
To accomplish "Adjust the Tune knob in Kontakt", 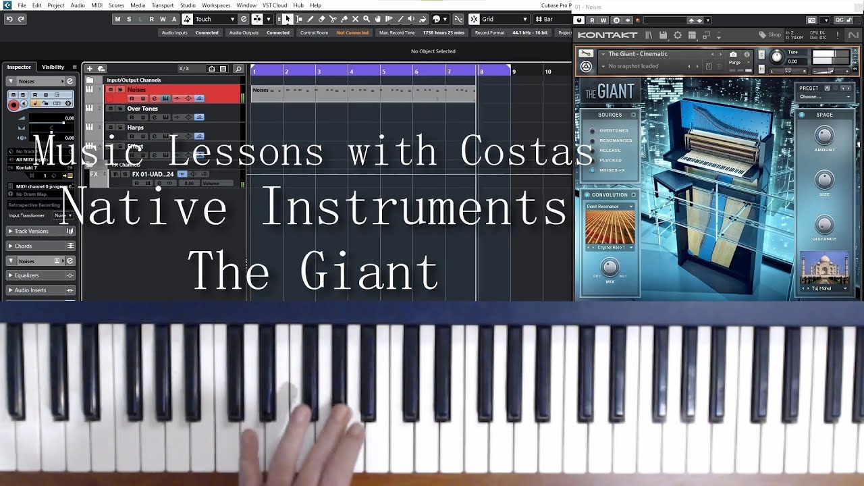I will (777, 58).
